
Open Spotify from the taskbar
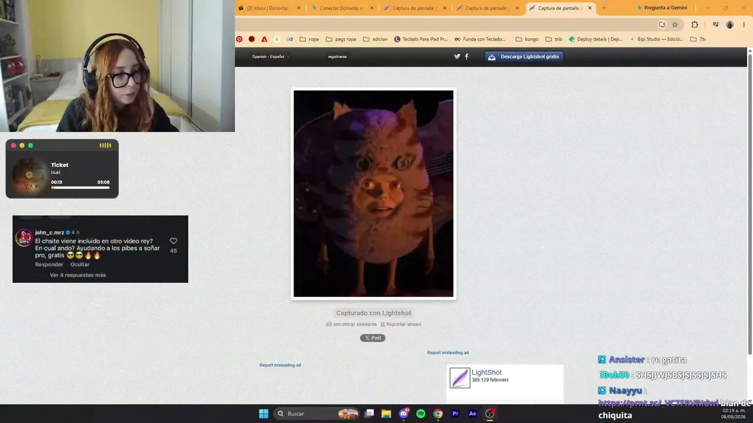tap(421, 414)
